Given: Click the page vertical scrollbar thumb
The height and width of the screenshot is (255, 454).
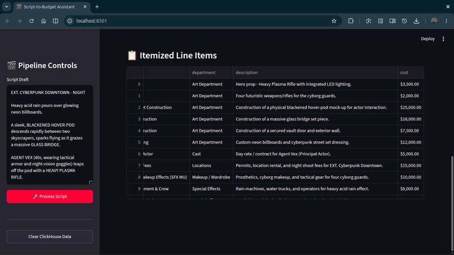Looking at the screenshot, I should click(452, 204).
